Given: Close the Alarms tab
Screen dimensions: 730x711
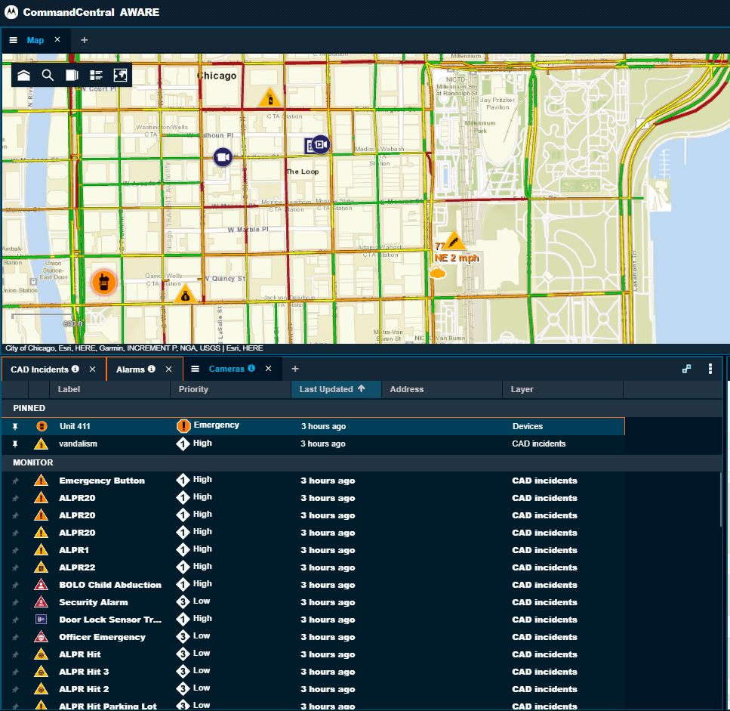Looking at the screenshot, I should click(168, 369).
